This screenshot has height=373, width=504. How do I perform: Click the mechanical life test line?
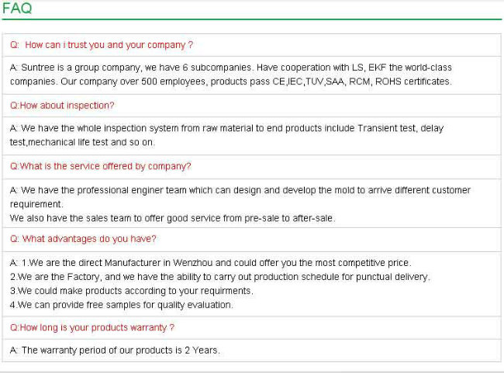point(82,142)
